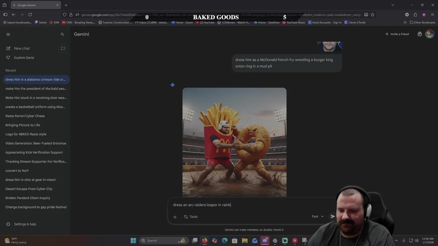Click the Gemini sparkle response icon
The height and width of the screenshot is (246, 438).
click(172, 85)
